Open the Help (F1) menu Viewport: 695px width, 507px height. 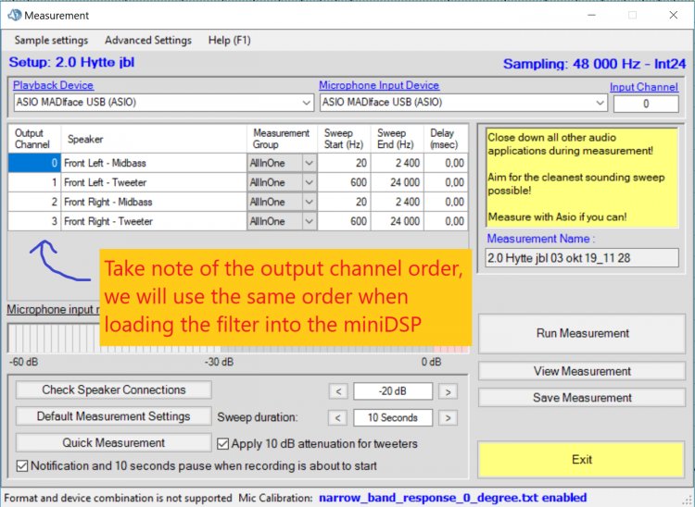pos(231,41)
